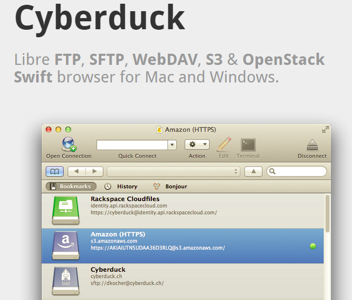Click the green connection status dot
Screen dimensions: 352x300
313,246
